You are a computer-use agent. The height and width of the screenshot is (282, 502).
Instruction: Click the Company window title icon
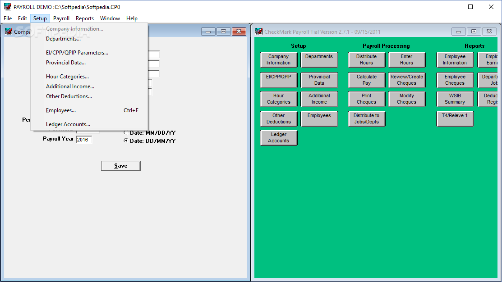(x=9, y=32)
